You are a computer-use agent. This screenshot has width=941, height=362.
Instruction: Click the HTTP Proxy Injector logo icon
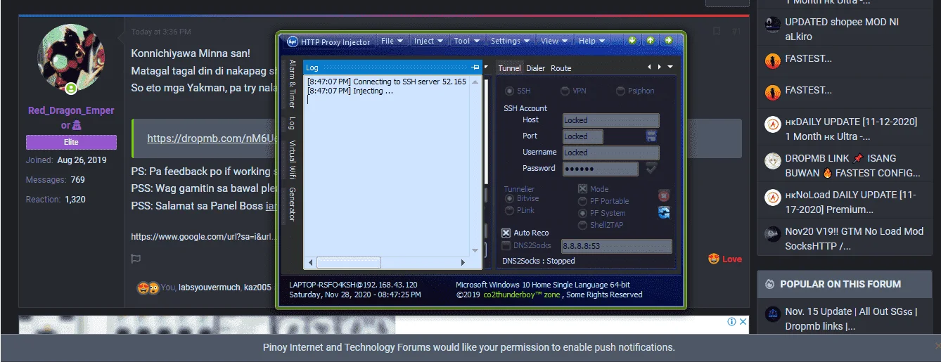[x=293, y=41]
